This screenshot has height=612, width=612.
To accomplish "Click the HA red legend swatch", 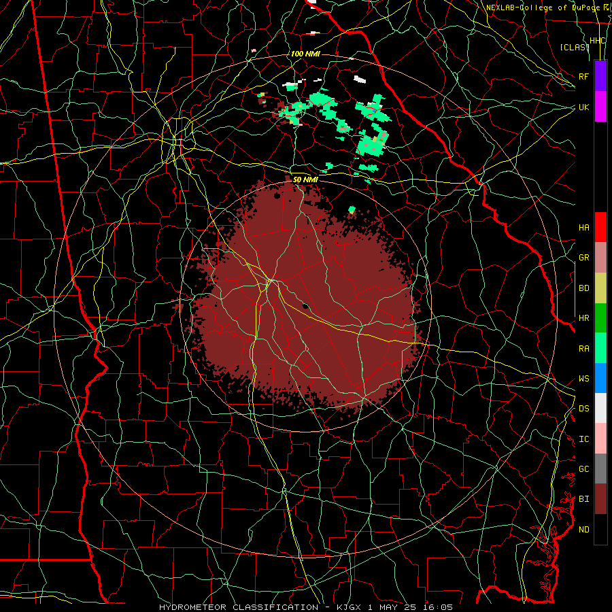I will click(x=600, y=227).
